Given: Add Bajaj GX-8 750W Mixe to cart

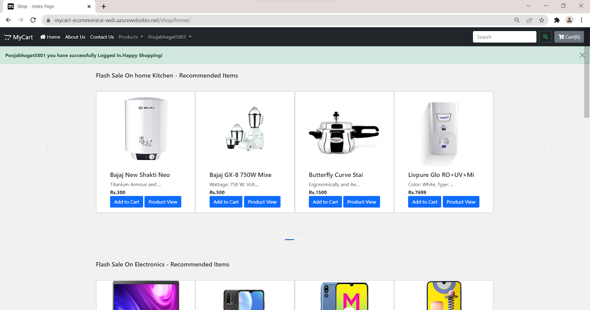Looking at the screenshot, I should [x=226, y=202].
